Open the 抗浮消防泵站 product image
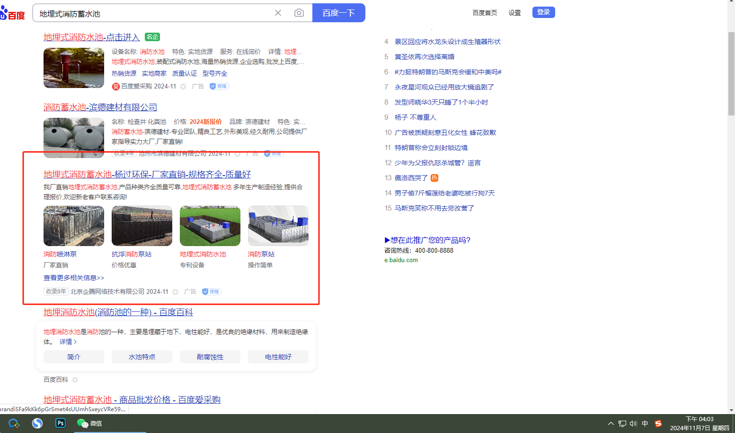The width and height of the screenshot is (735, 433). (142, 226)
